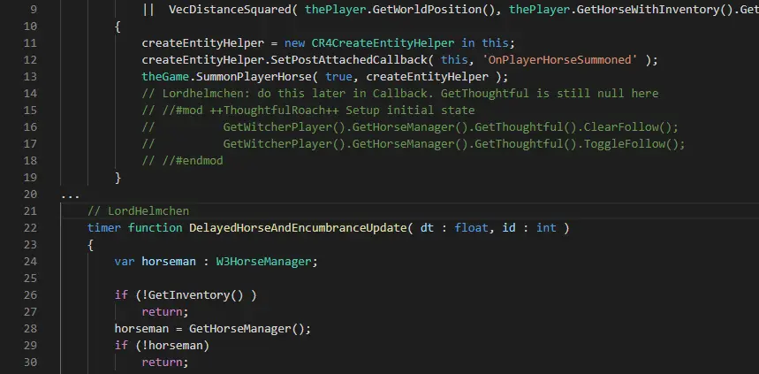
Task: Click the ellipsis on line 20
Action: tap(70, 195)
